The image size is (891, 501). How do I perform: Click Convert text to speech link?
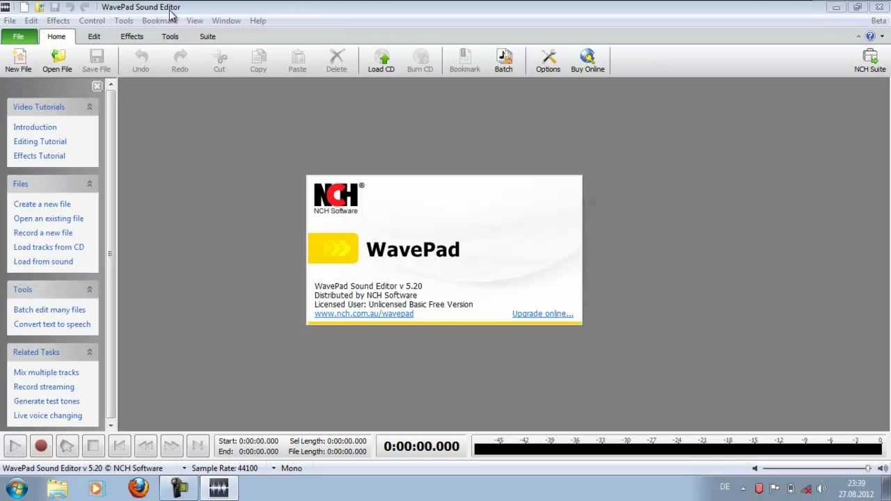click(x=52, y=324)
